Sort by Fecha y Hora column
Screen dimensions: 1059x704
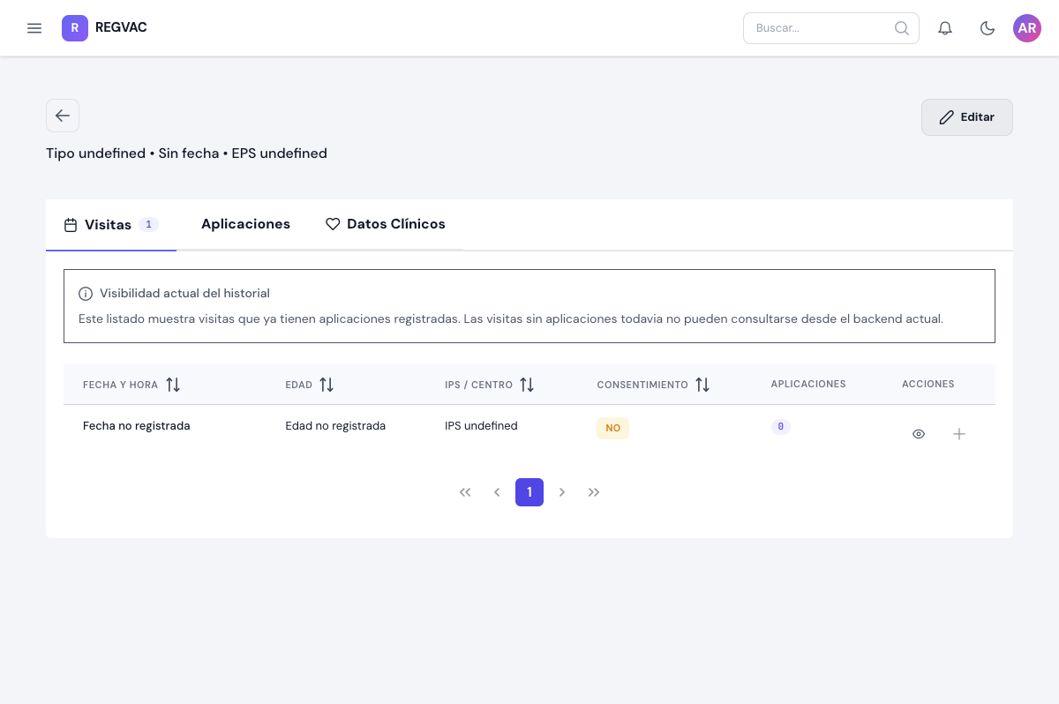pos(173,385)
